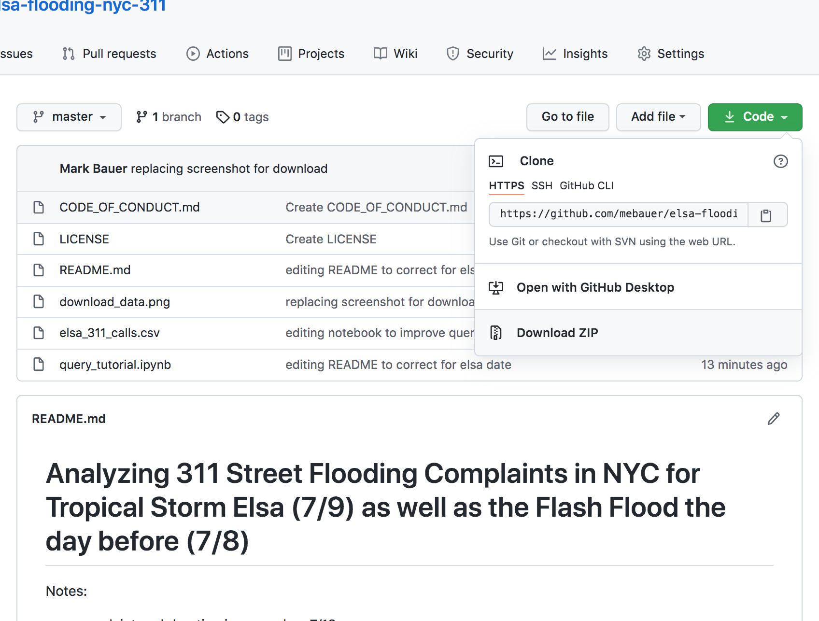The height and width of the screenshot is (621, 819).
Task: Click the Issues tab
Action: (16, 54)
